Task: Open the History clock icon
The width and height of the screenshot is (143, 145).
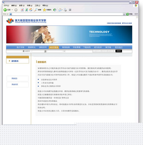Action: tap(55, 10)
